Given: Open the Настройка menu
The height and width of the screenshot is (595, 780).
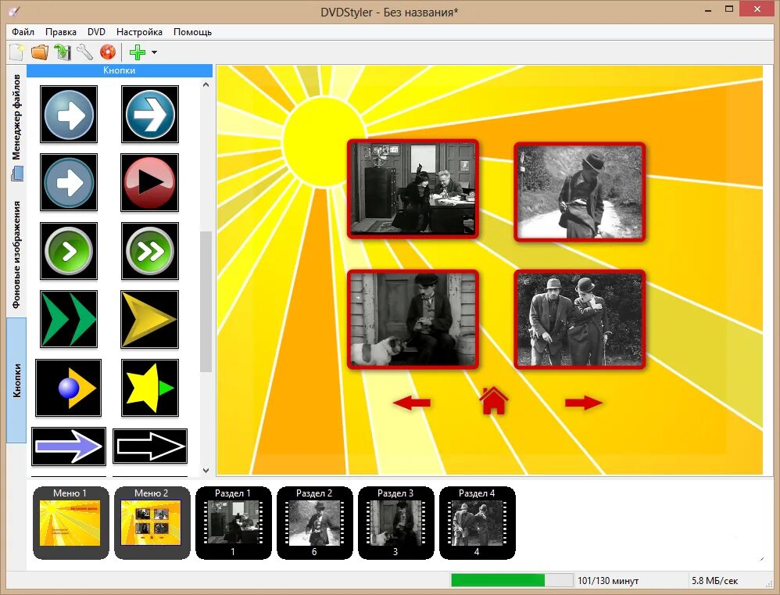Looking at the screenshot, I should tap(139, 32).
